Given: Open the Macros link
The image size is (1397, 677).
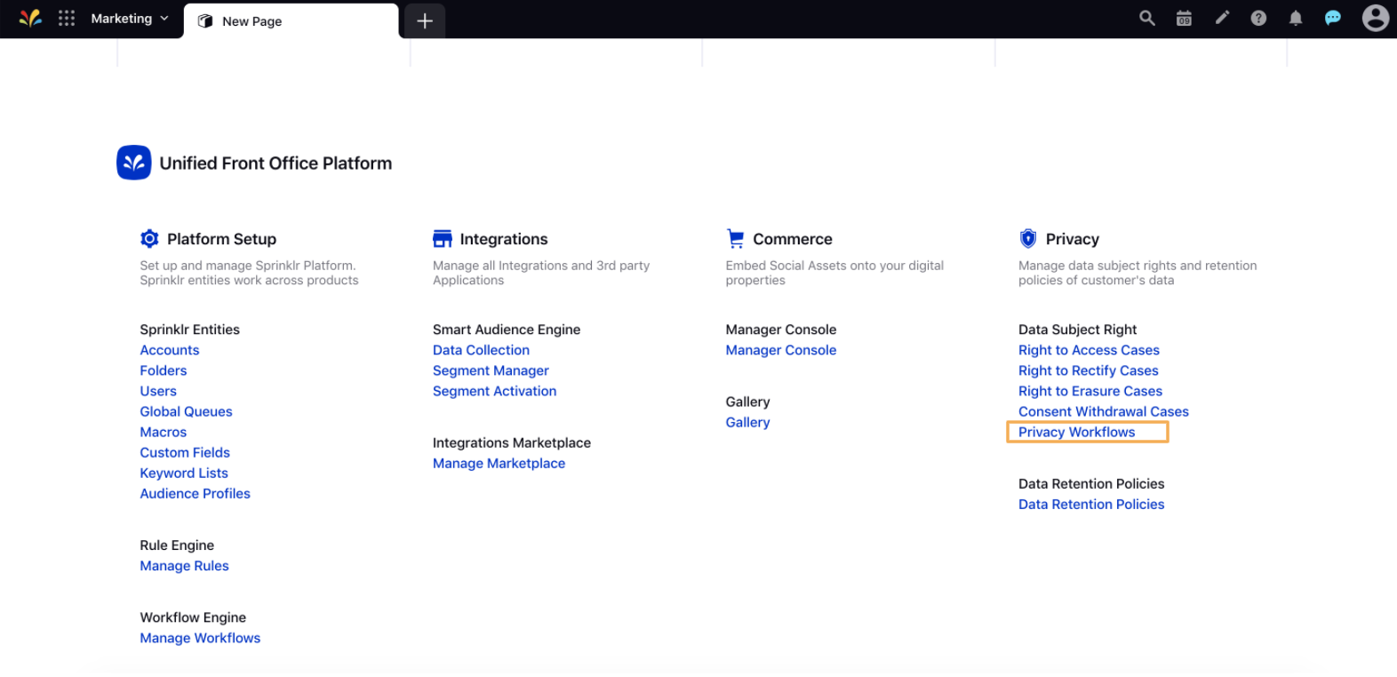Looking at the screenshot, I should click(164, 432).
